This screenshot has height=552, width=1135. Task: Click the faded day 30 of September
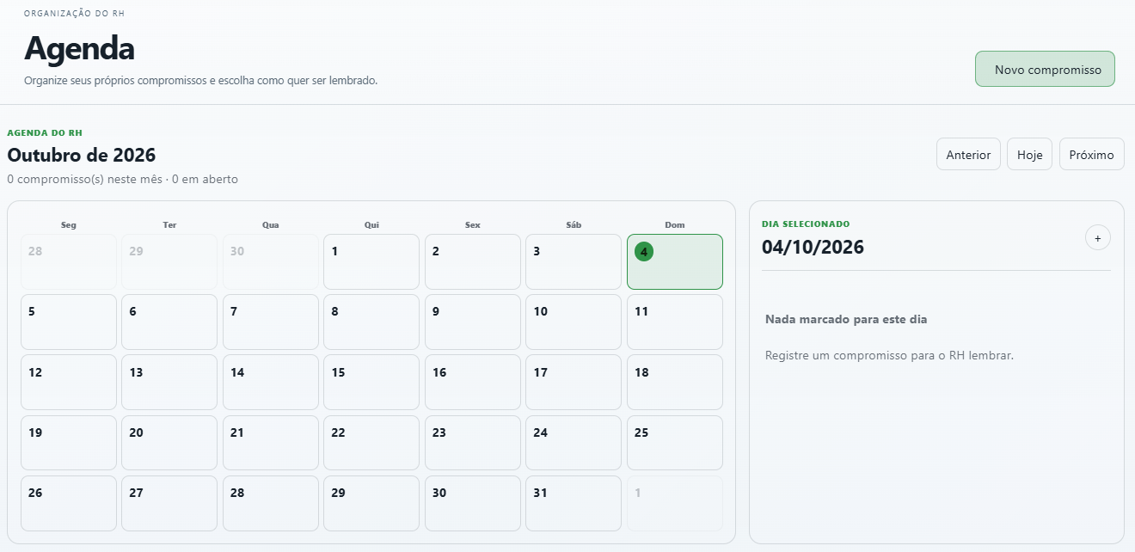click(271, 261)
